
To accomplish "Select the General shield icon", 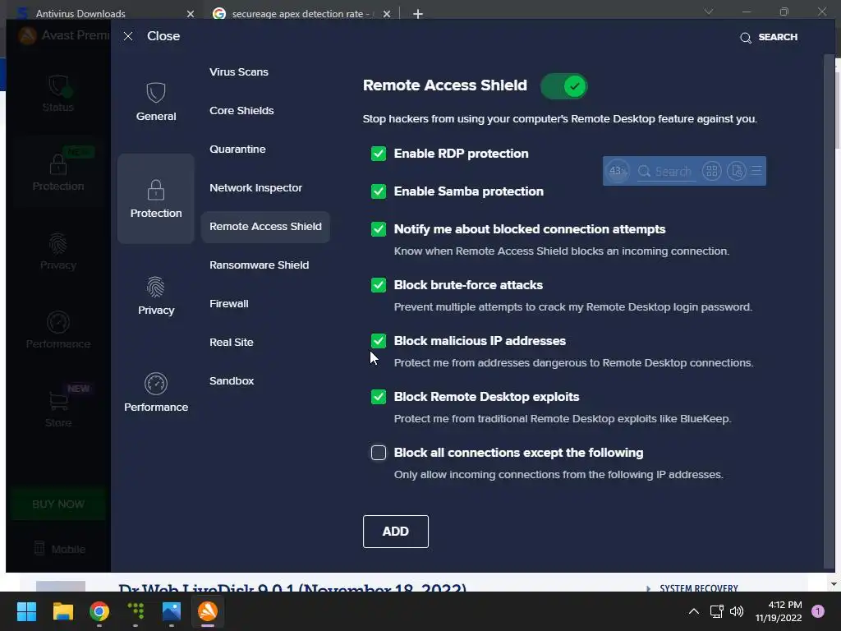I will point(156,92).
